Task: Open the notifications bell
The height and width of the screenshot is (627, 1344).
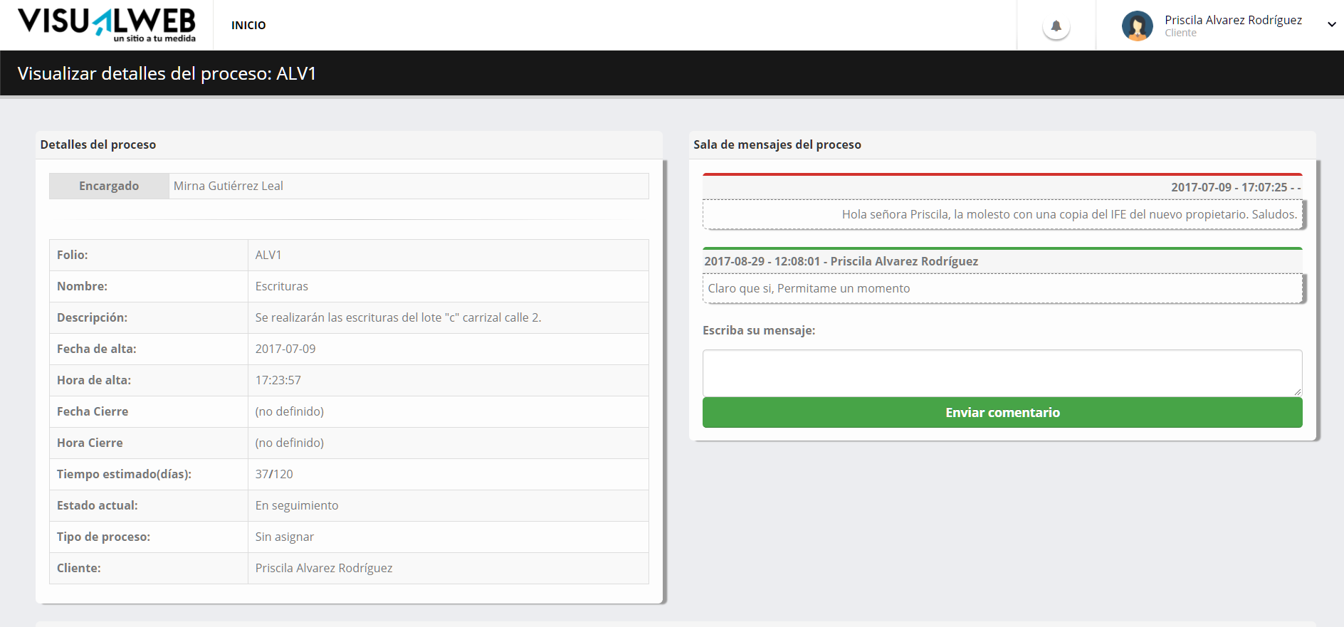Action: click(1056, 26)
